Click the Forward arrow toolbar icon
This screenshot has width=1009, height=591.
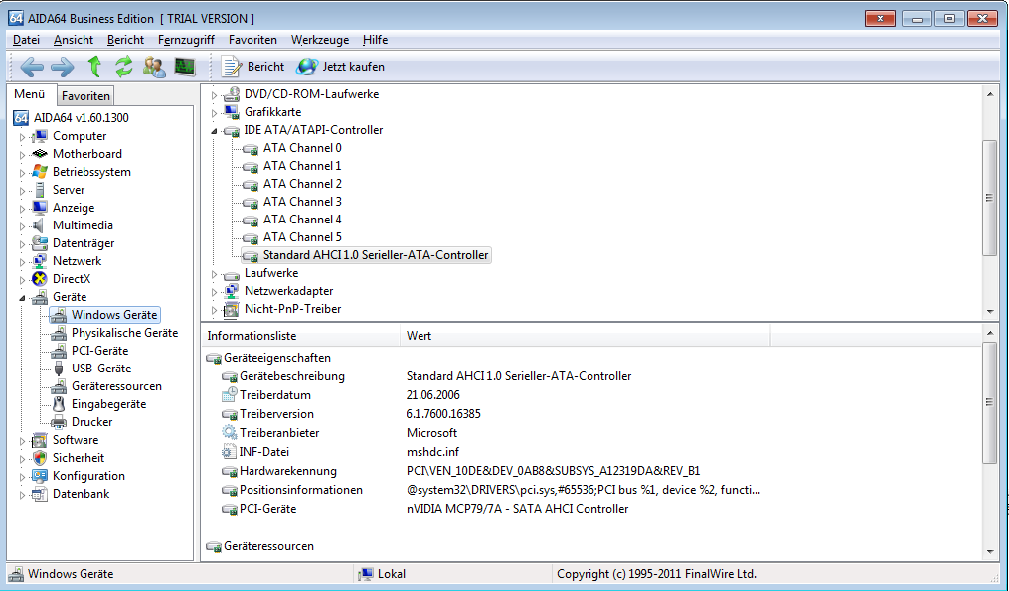(x=63, y=67)
